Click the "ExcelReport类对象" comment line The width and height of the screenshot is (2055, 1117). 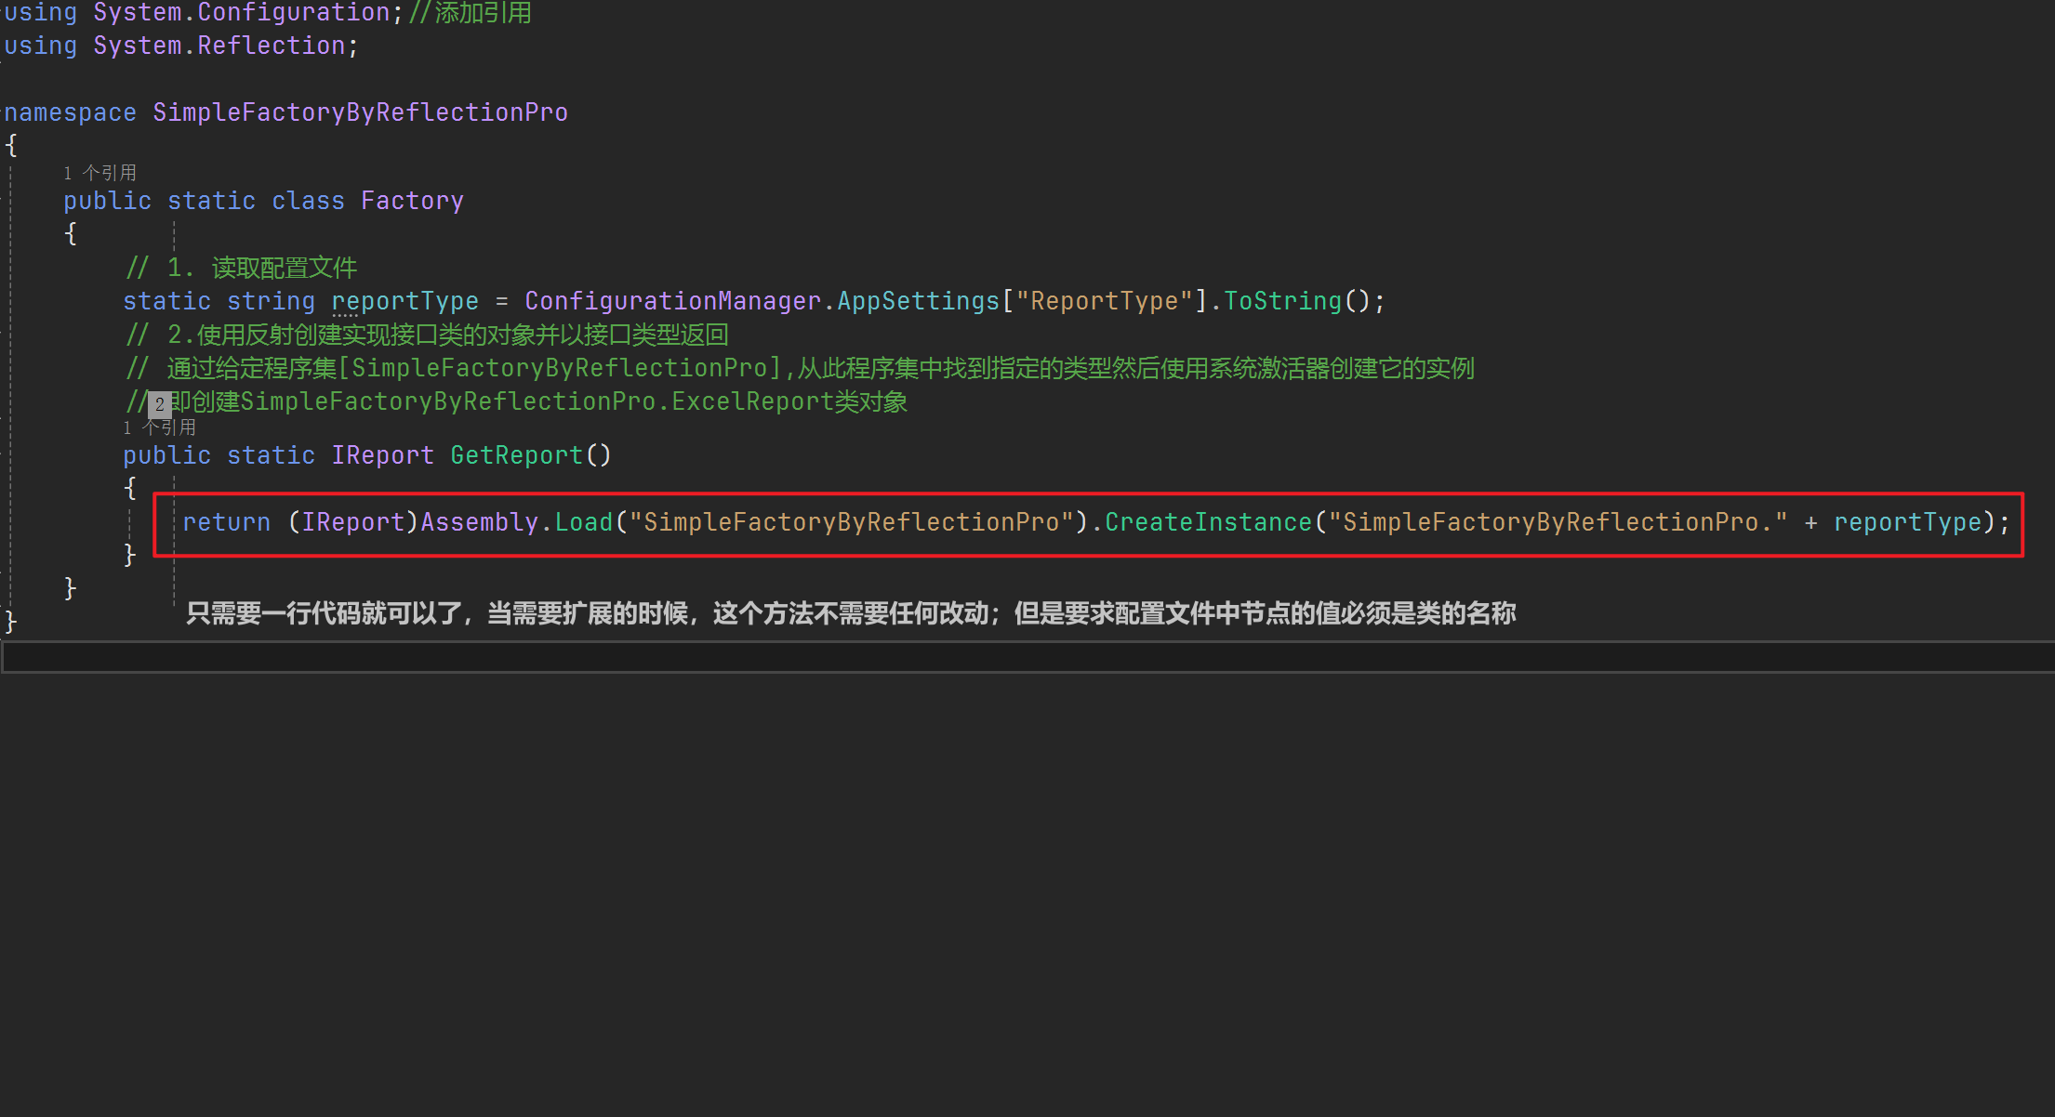click(516, 401)
